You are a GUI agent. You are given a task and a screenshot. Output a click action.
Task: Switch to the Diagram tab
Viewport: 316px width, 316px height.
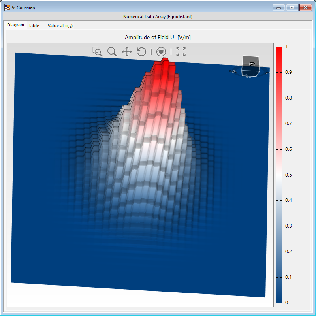click(x=16, y=25)
